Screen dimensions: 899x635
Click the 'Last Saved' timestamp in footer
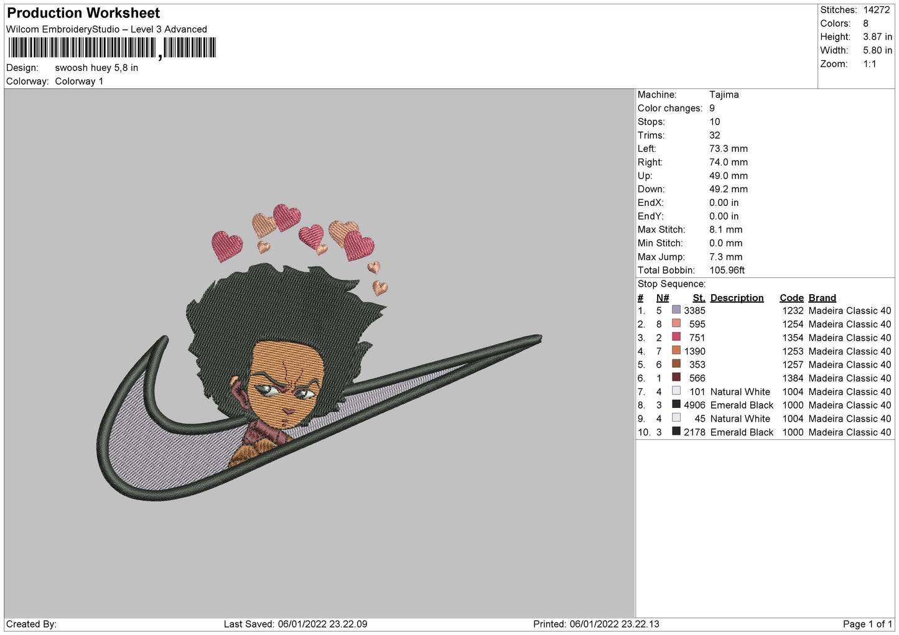coord(296,624)
